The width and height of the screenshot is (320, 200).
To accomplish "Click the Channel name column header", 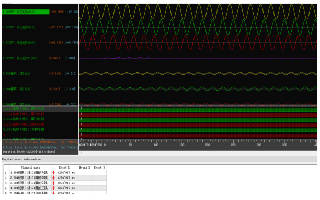I will point(31,168).
